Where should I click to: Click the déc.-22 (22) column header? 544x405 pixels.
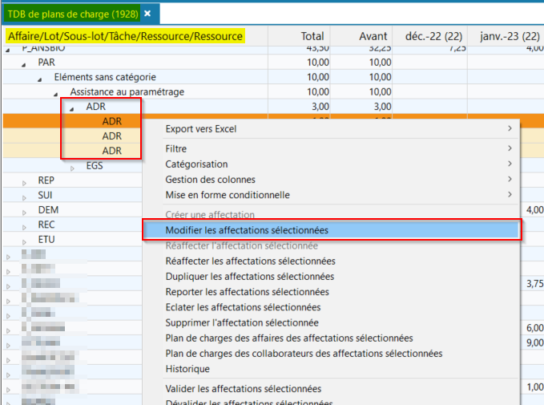click(433, 36)
